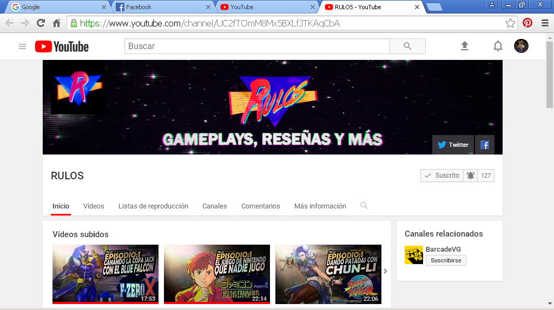This screenshot has height=310, width=554.
Task: Reload the page with the refresh icon
Action: click(x=41, y=23)
